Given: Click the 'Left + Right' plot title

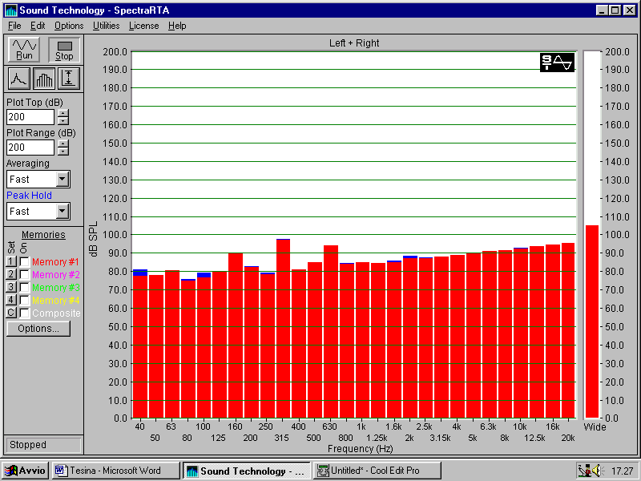Looking at the screenshot, I should 354,43.
